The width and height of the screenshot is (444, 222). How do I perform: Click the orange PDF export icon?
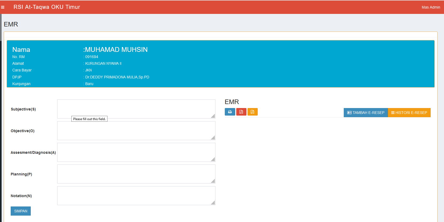tap(252, 112)
